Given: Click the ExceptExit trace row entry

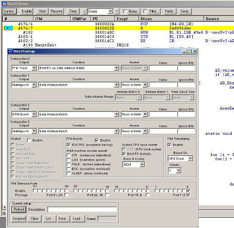Looking at the screenshot, I should coord(46,45).
